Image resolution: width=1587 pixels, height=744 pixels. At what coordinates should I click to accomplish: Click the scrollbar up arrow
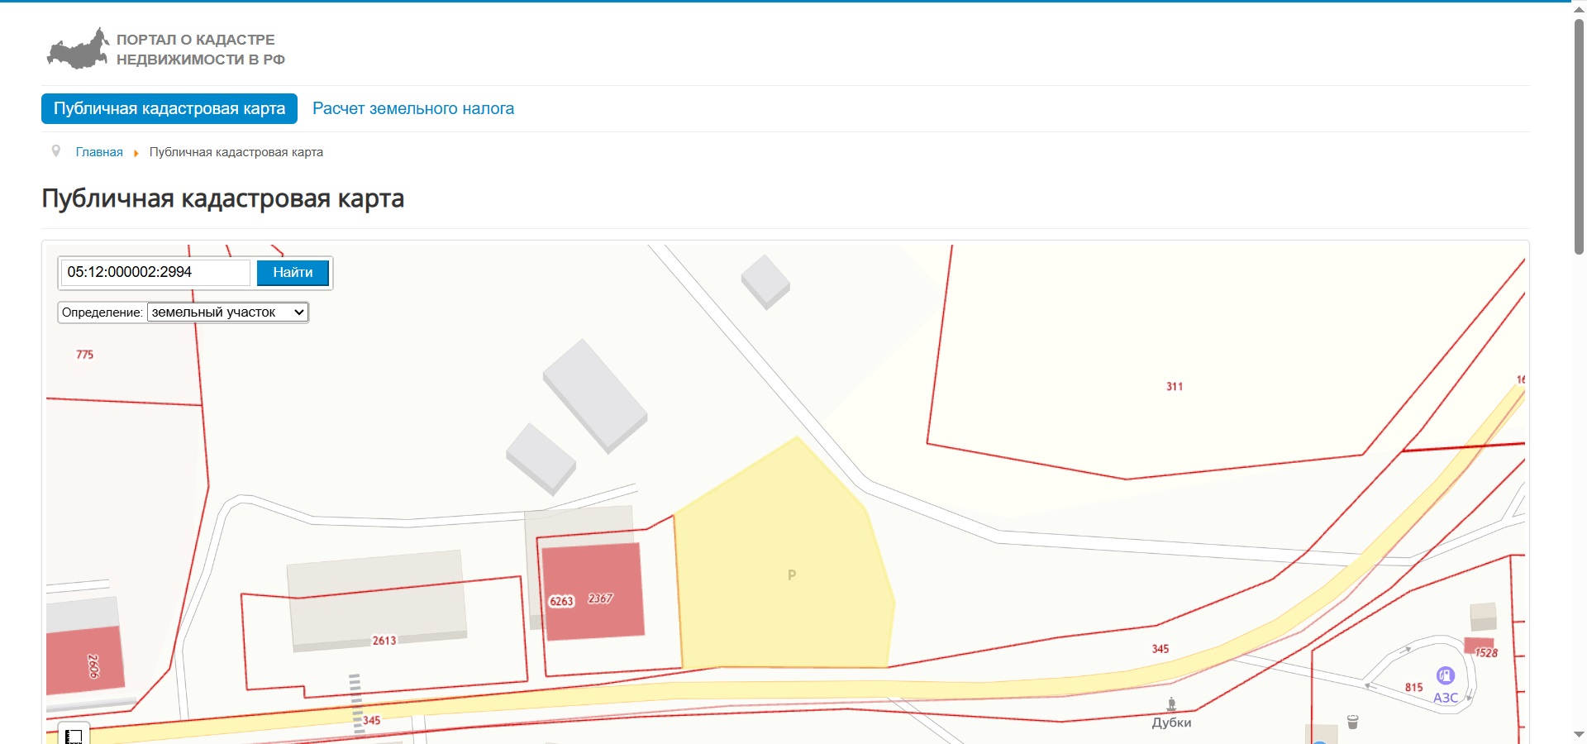(x=1579, y=8)
